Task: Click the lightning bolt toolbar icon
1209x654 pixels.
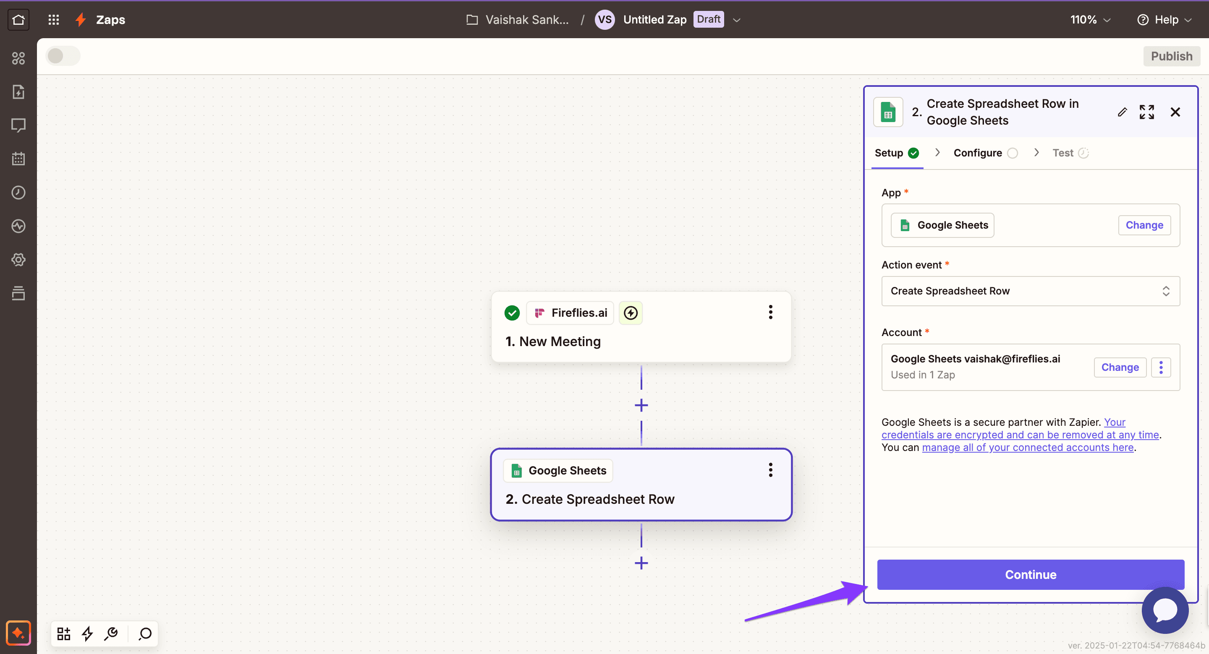Action: pyautogui.click(x=87, y=634)
